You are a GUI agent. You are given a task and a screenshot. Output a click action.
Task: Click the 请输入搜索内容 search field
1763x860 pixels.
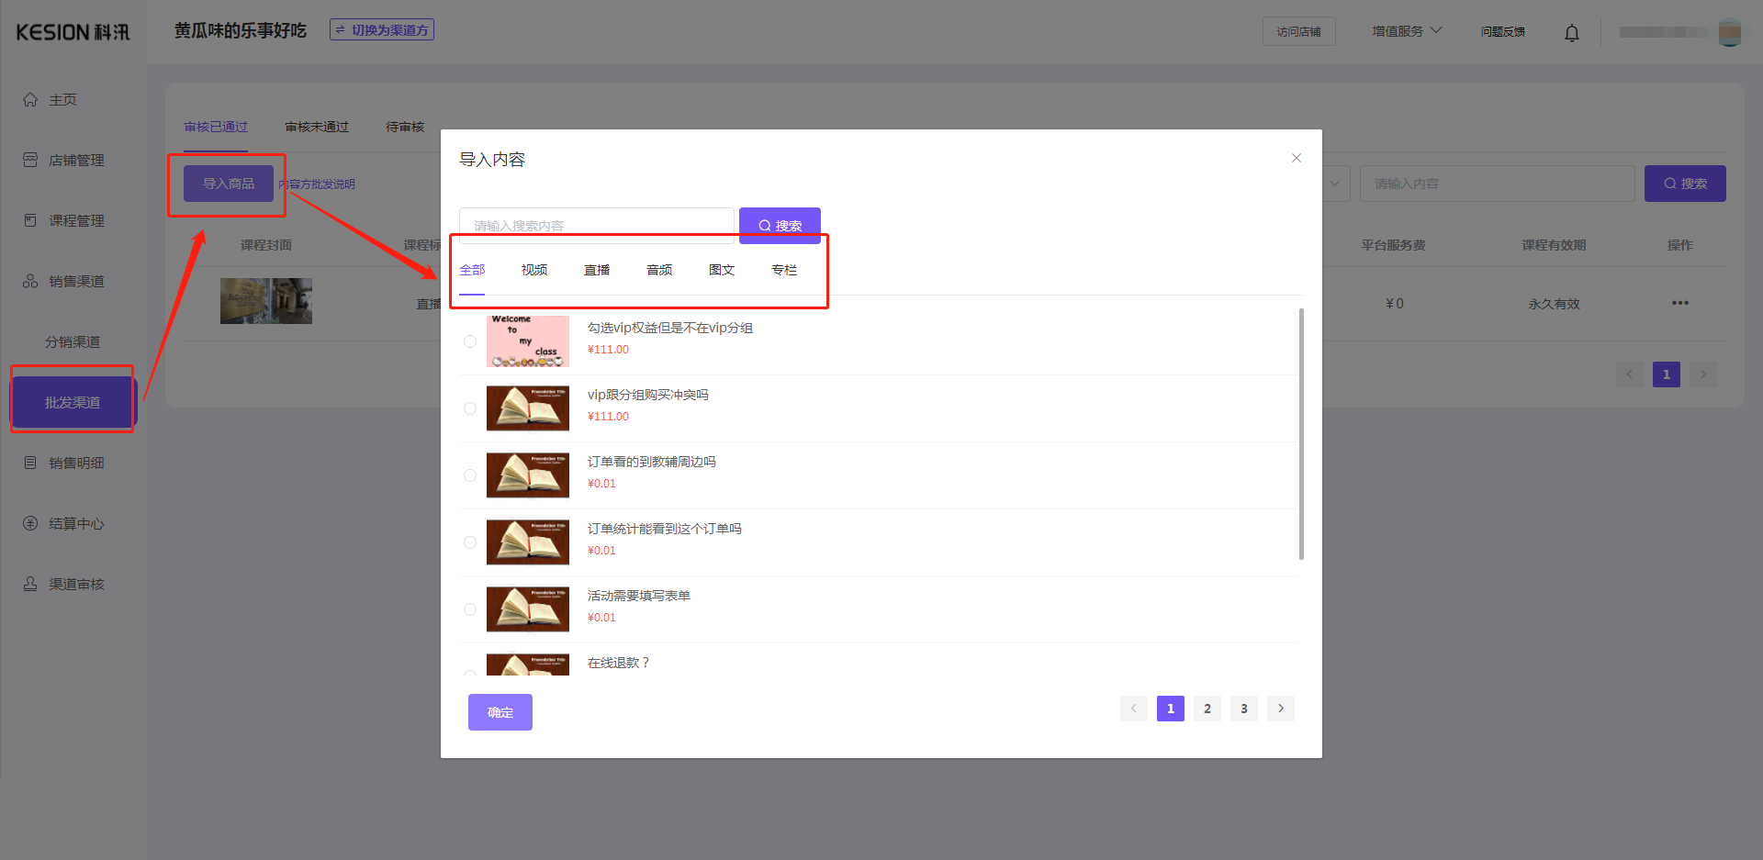[597, 223]
